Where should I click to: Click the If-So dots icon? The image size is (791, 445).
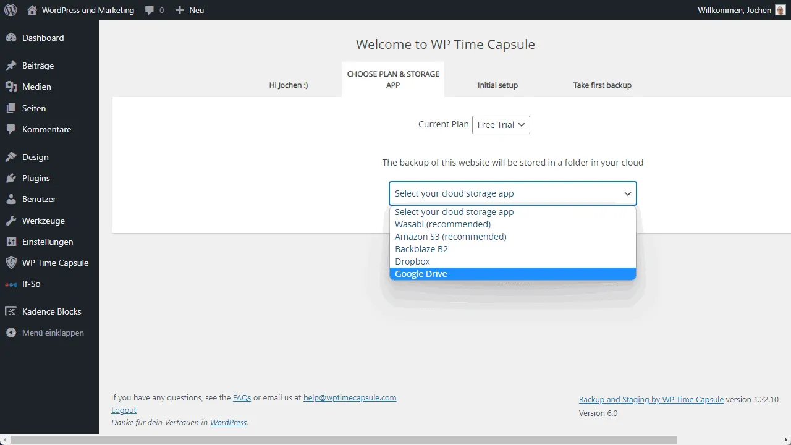tap(11, 284)
